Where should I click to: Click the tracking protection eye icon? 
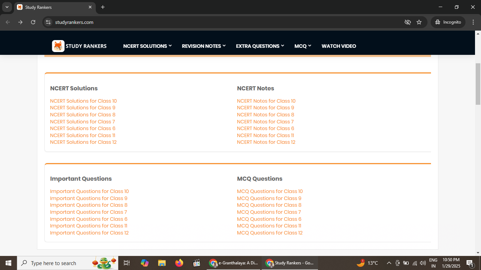[408, 22]
